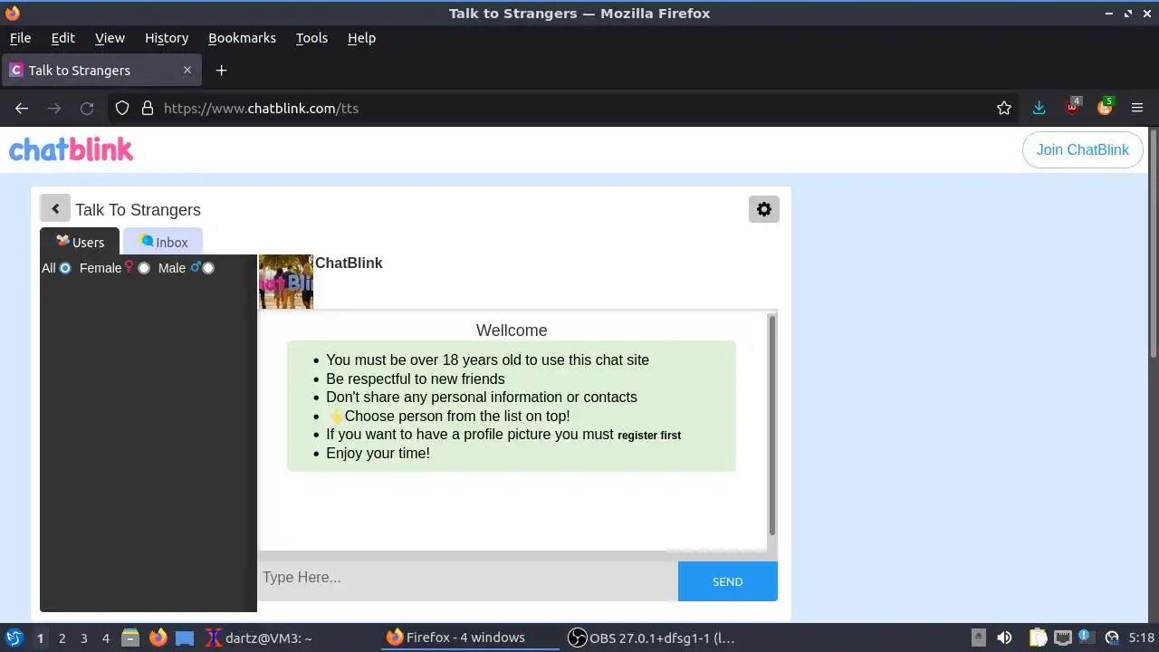Filter users by Male radio button
The image size is (1159, 652).
tap(208, 268)
